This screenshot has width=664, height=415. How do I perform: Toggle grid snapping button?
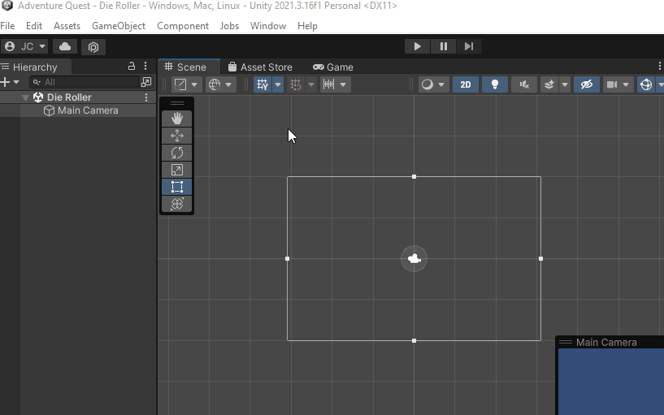coord(296,84)
